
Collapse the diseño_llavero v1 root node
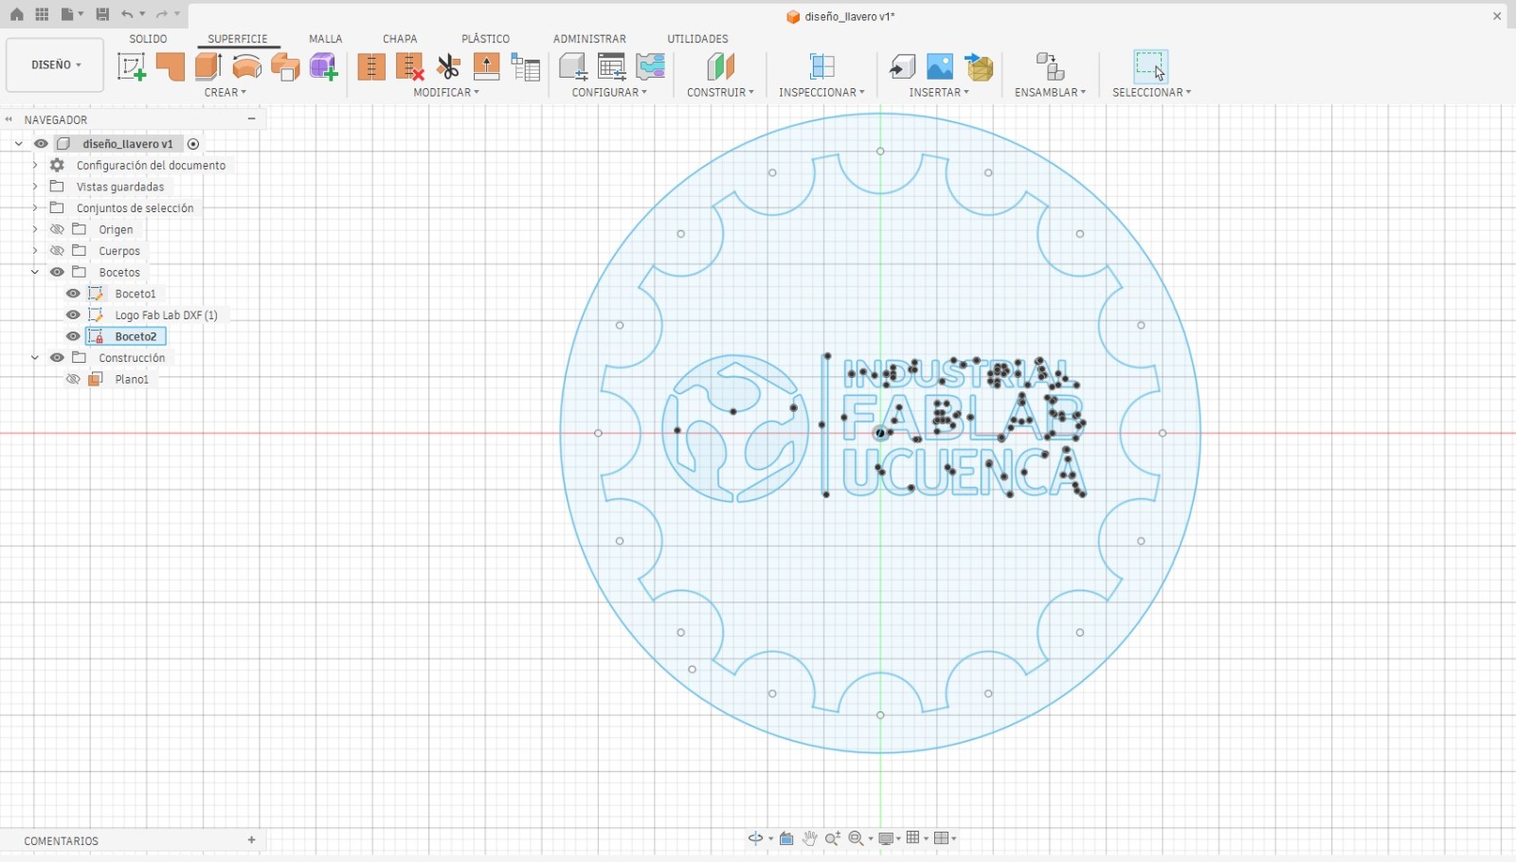18,144
